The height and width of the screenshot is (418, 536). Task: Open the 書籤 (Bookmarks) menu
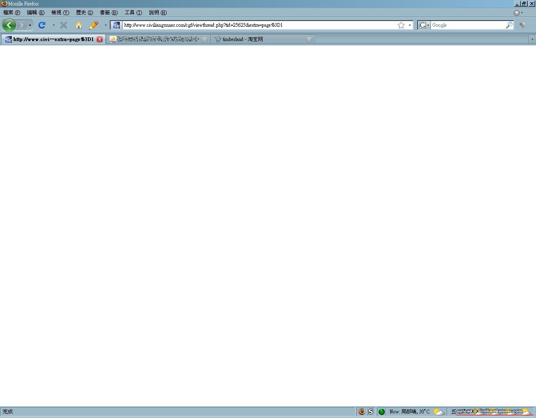(x=108, y=13)
